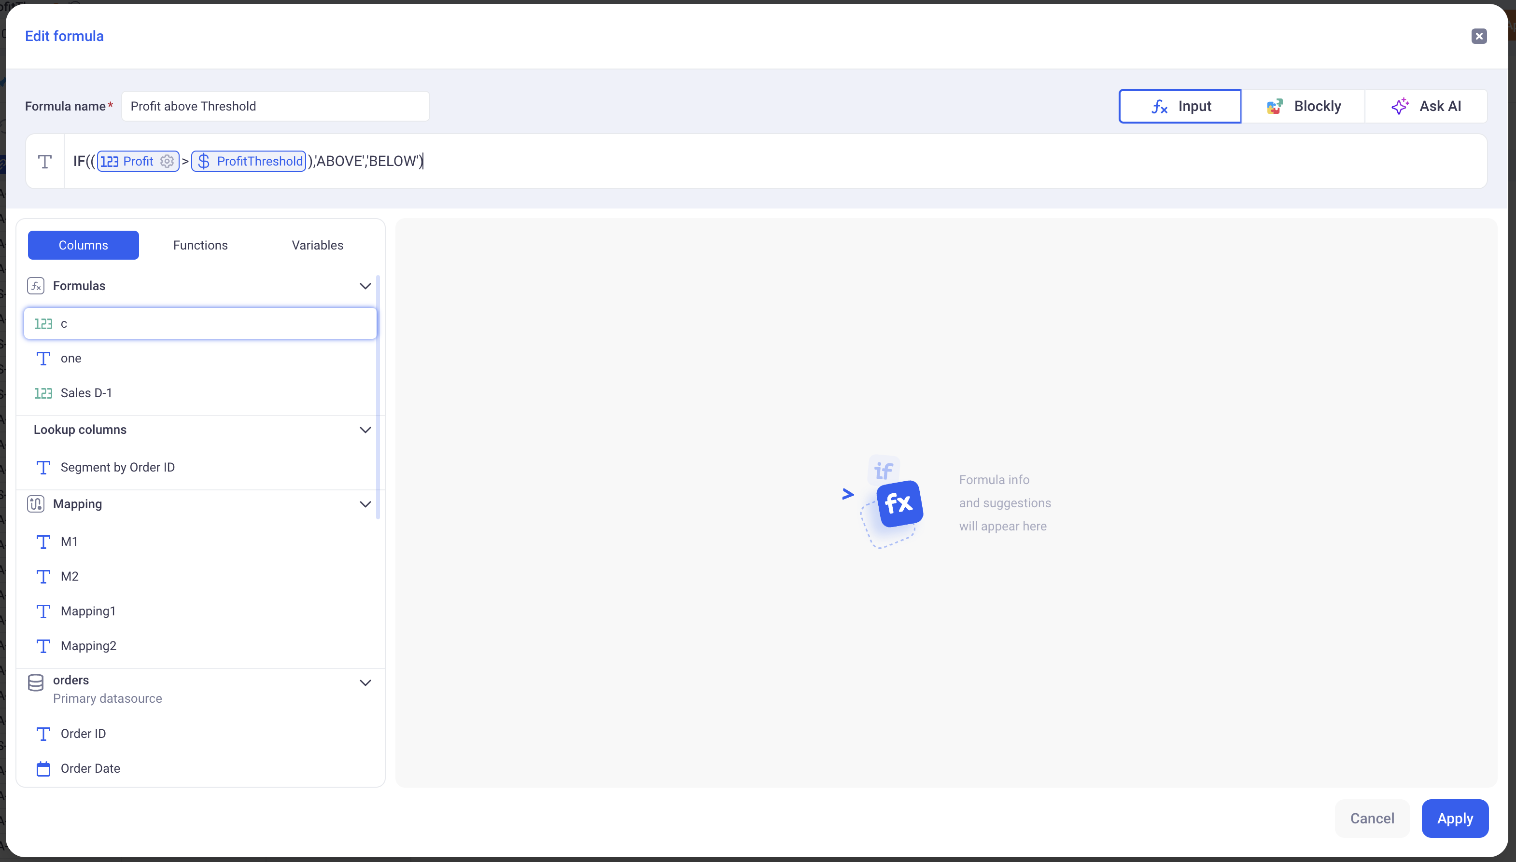Click the gear icon on Profit chip
Screen dimensions: 1516x862
click(167, 161)
